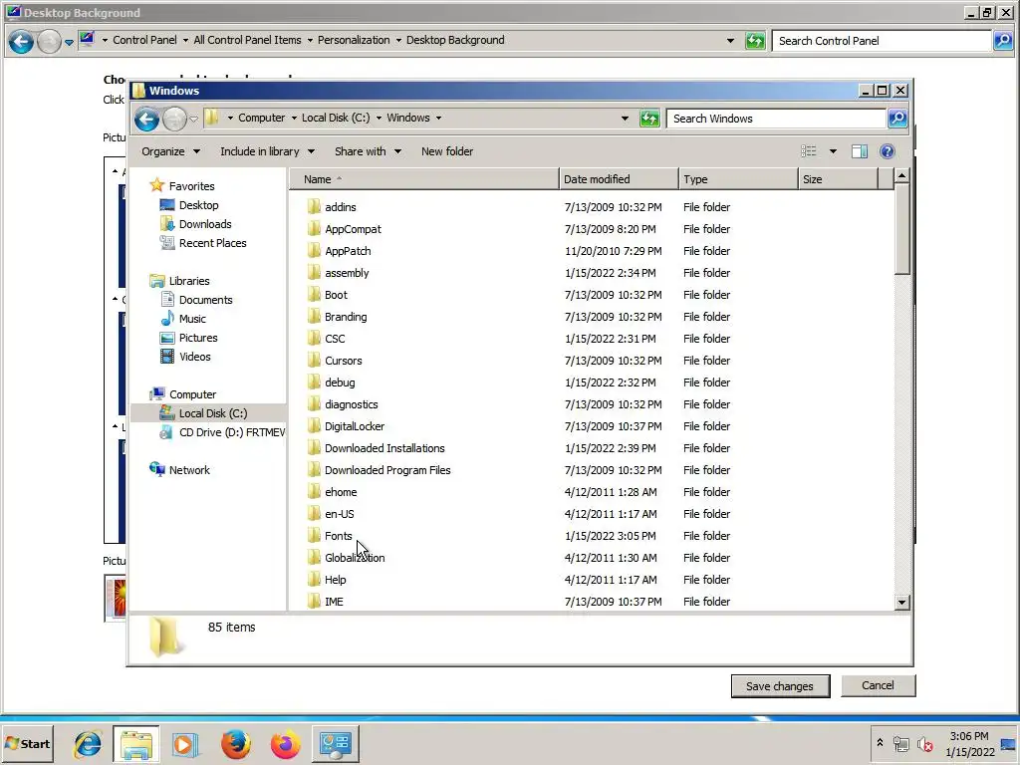Show the preview pane icon

(x=860, y=151)
